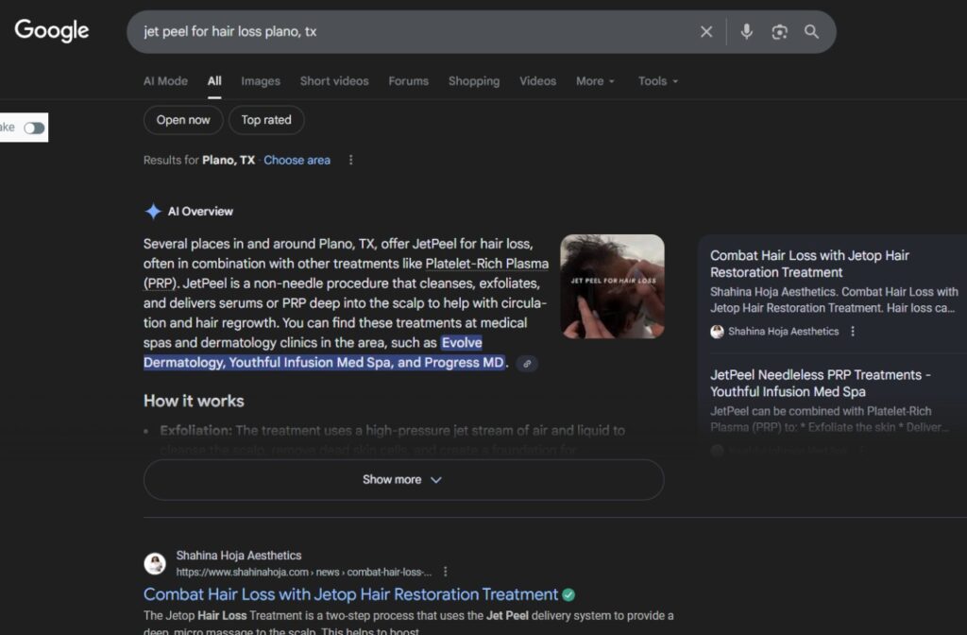Viewport: 967px width, 635px height.
Task: Click the Choose area link
Action: click(x=297, y=161)
